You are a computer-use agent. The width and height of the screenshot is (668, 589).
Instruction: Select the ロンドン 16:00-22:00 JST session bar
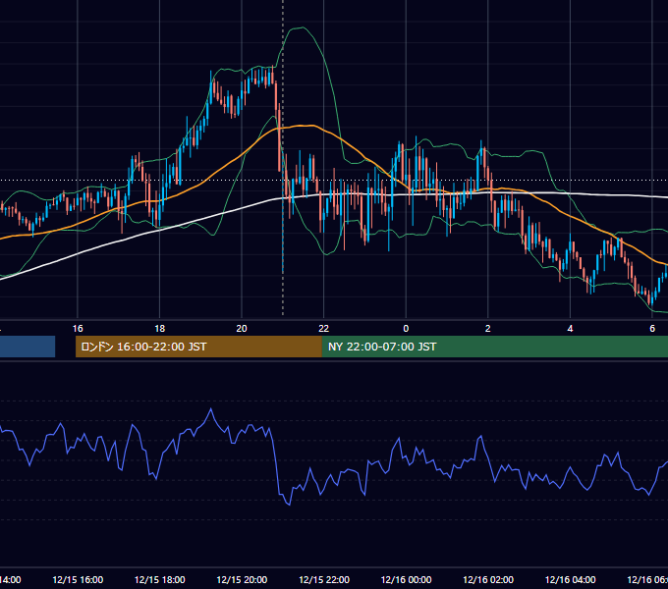pyautogui.click(x=198, y=347)
